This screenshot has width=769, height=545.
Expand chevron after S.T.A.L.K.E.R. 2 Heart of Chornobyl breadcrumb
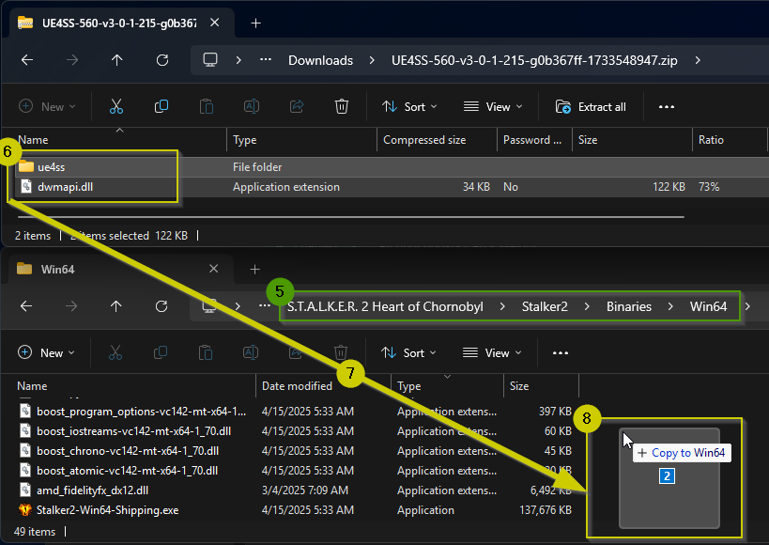tap(502, 306)
